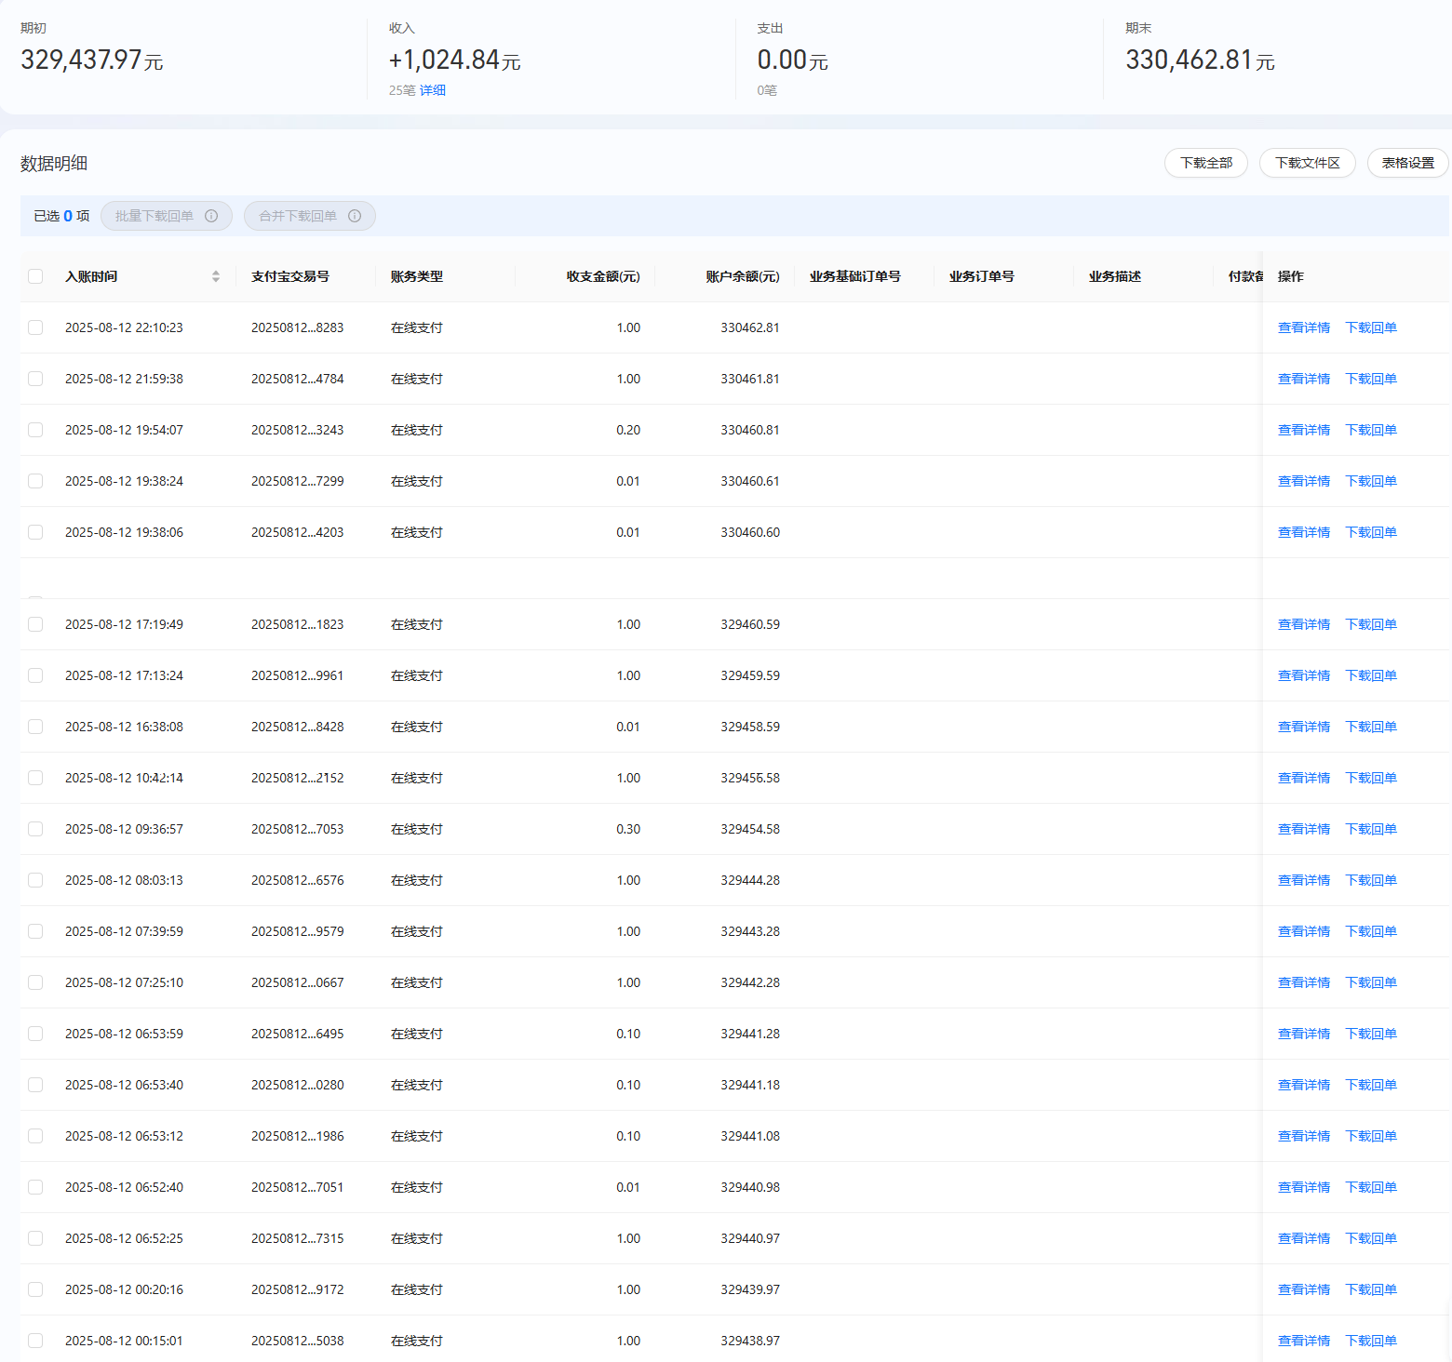Screen dimensions: 1452x1362
Task: Sort table by 入账时间 arrows
Action: 216,276
